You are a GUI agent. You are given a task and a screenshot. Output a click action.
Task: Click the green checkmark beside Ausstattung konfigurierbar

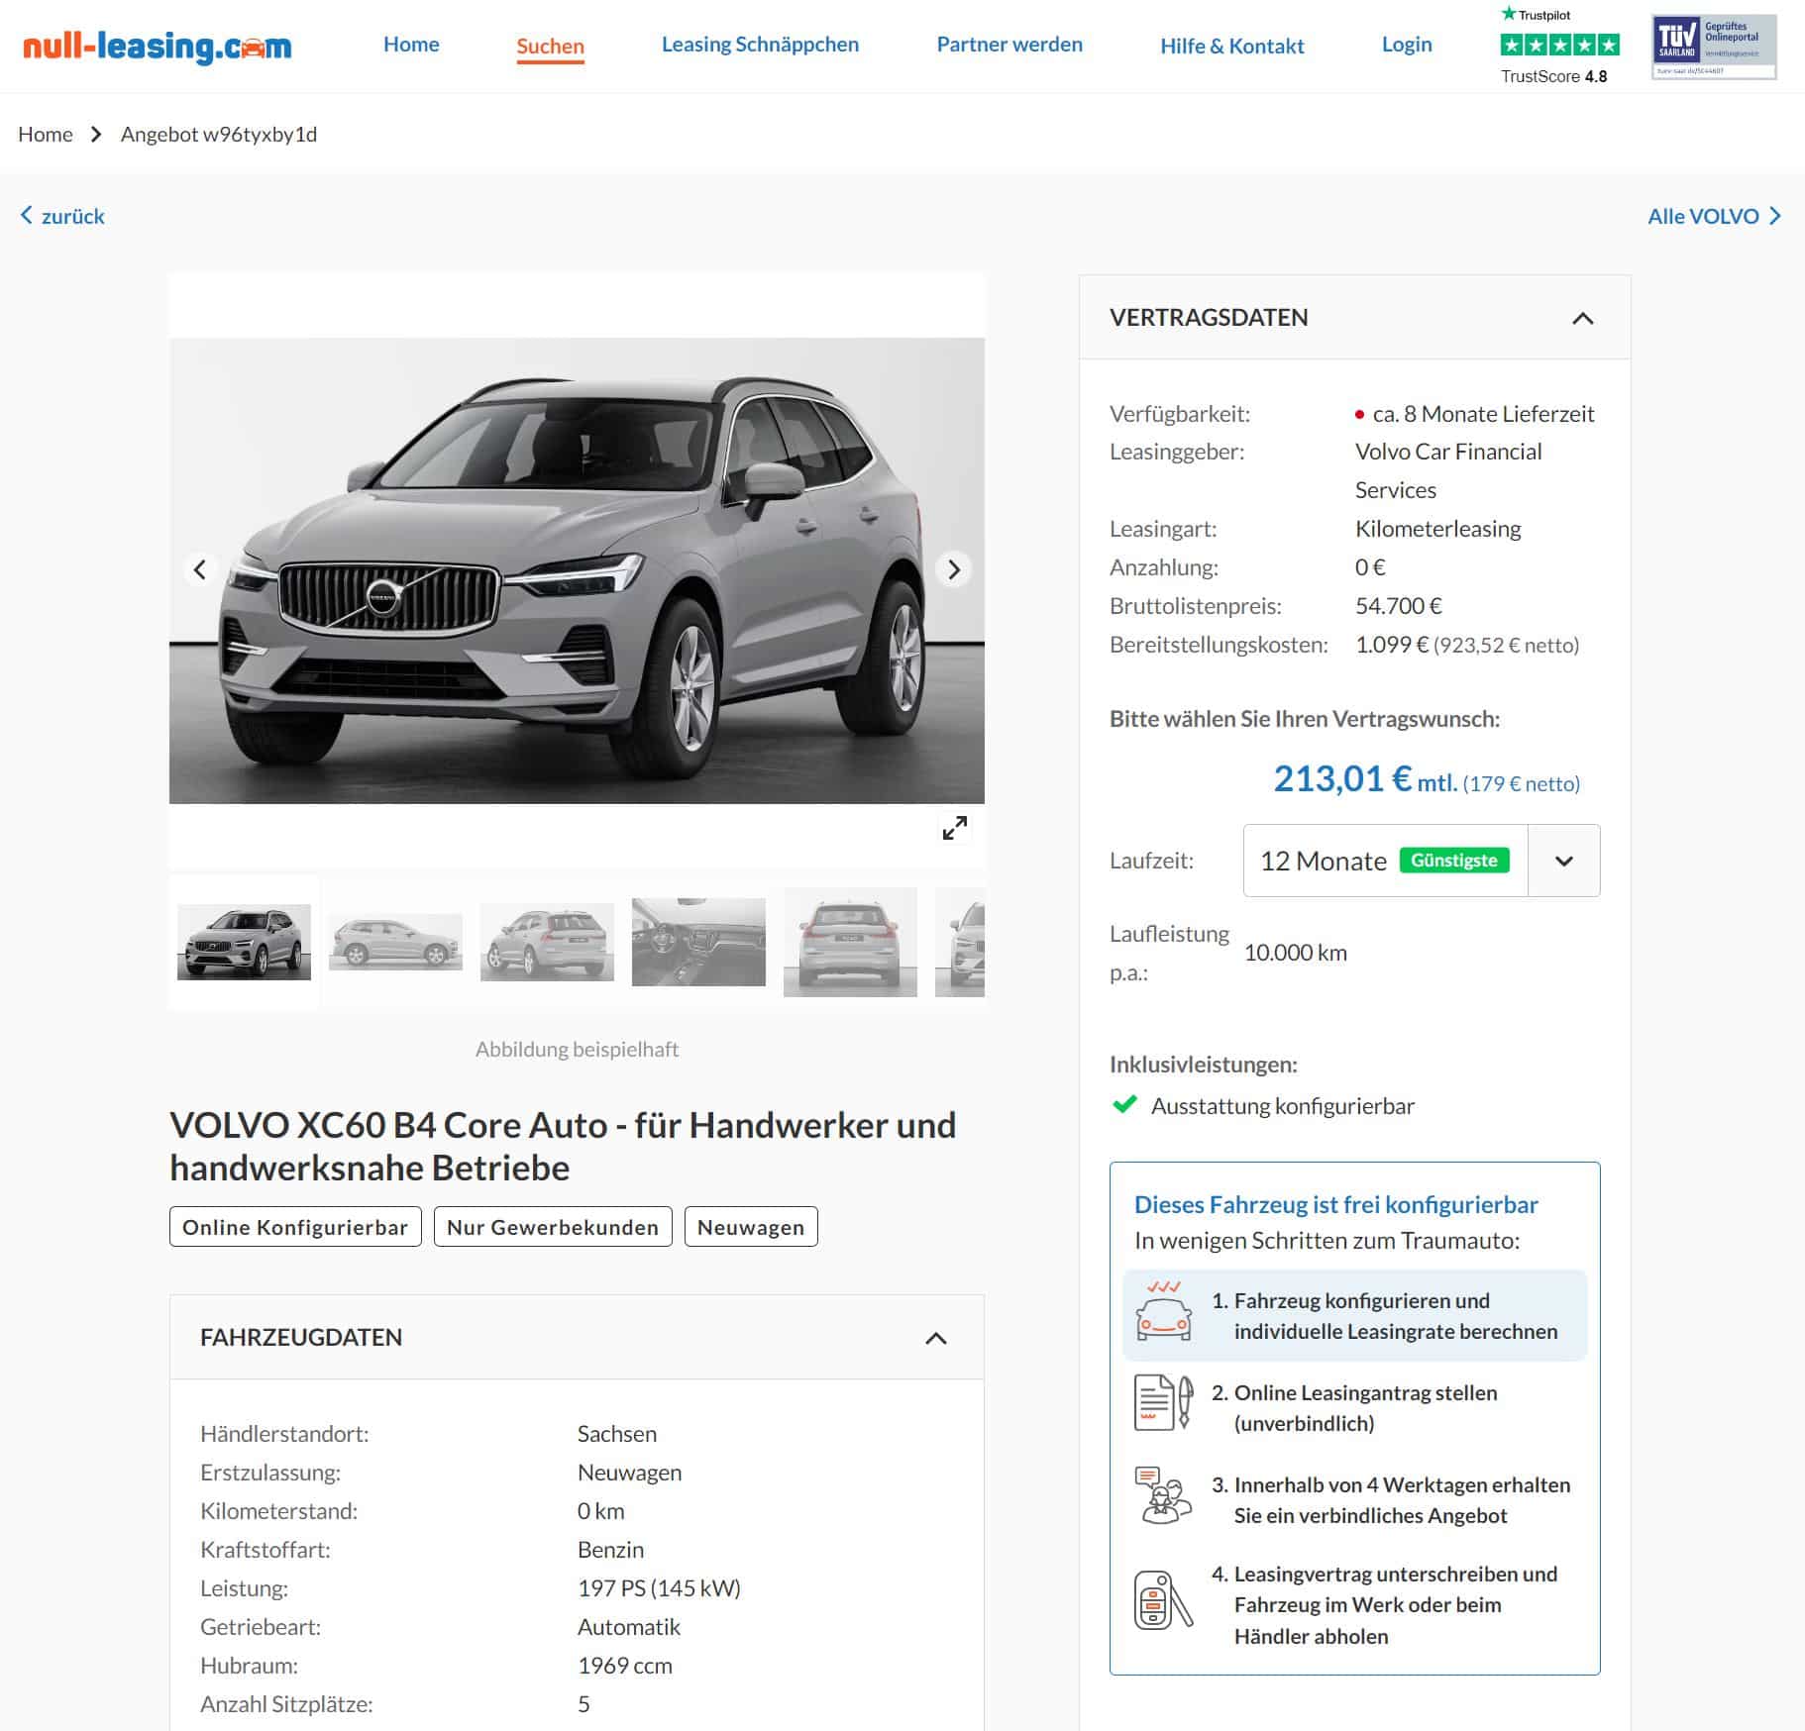coord(1124,1104)
